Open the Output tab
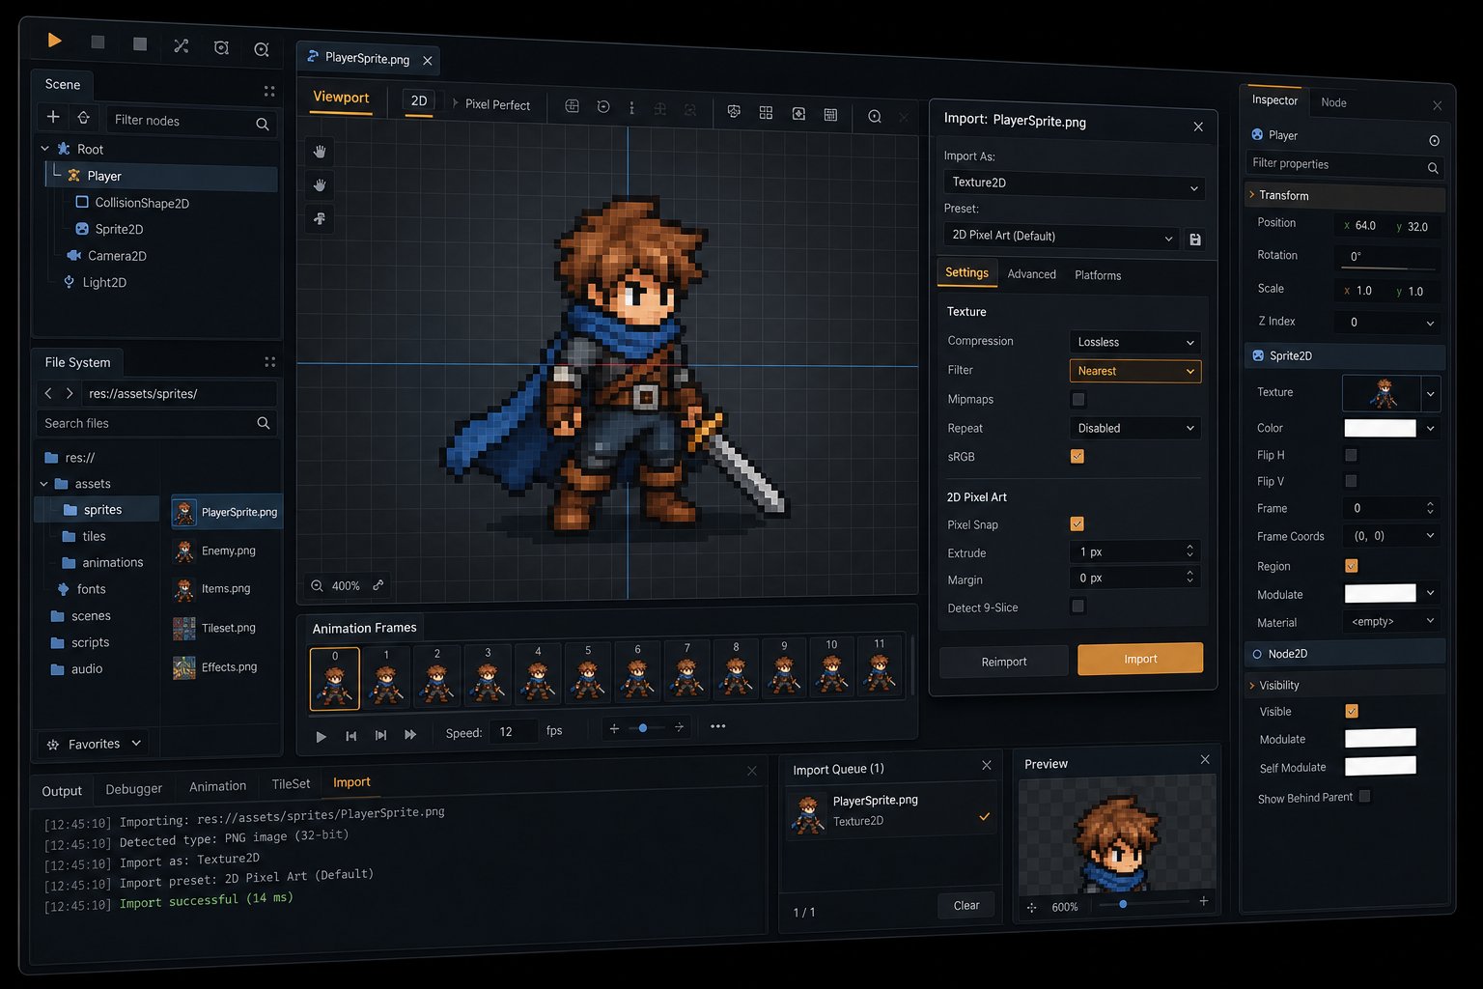 (x=62, y=791)
